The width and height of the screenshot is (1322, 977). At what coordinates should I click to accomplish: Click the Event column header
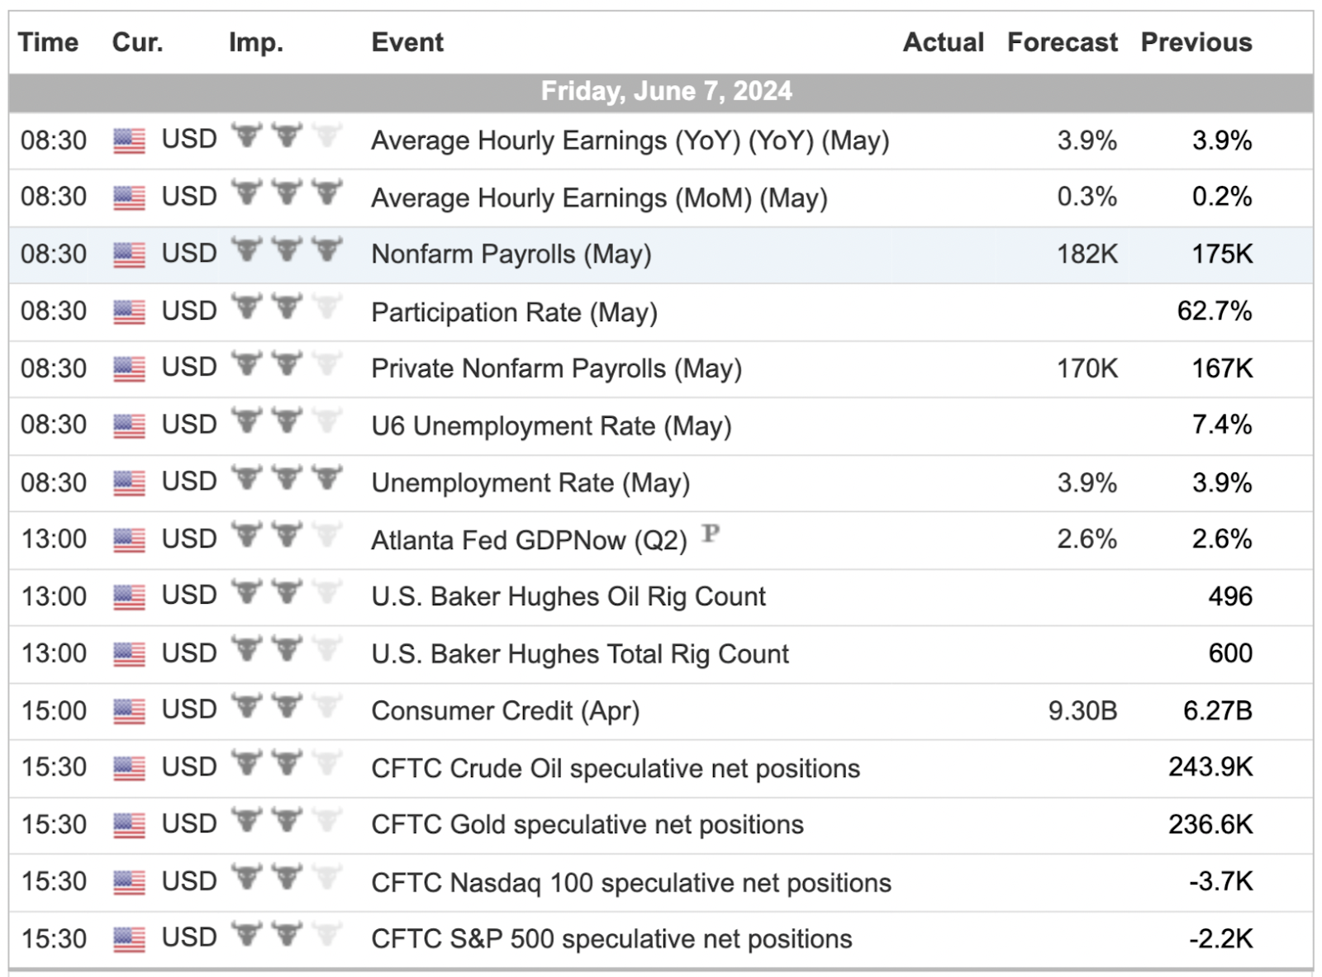[x=407, y=42]
